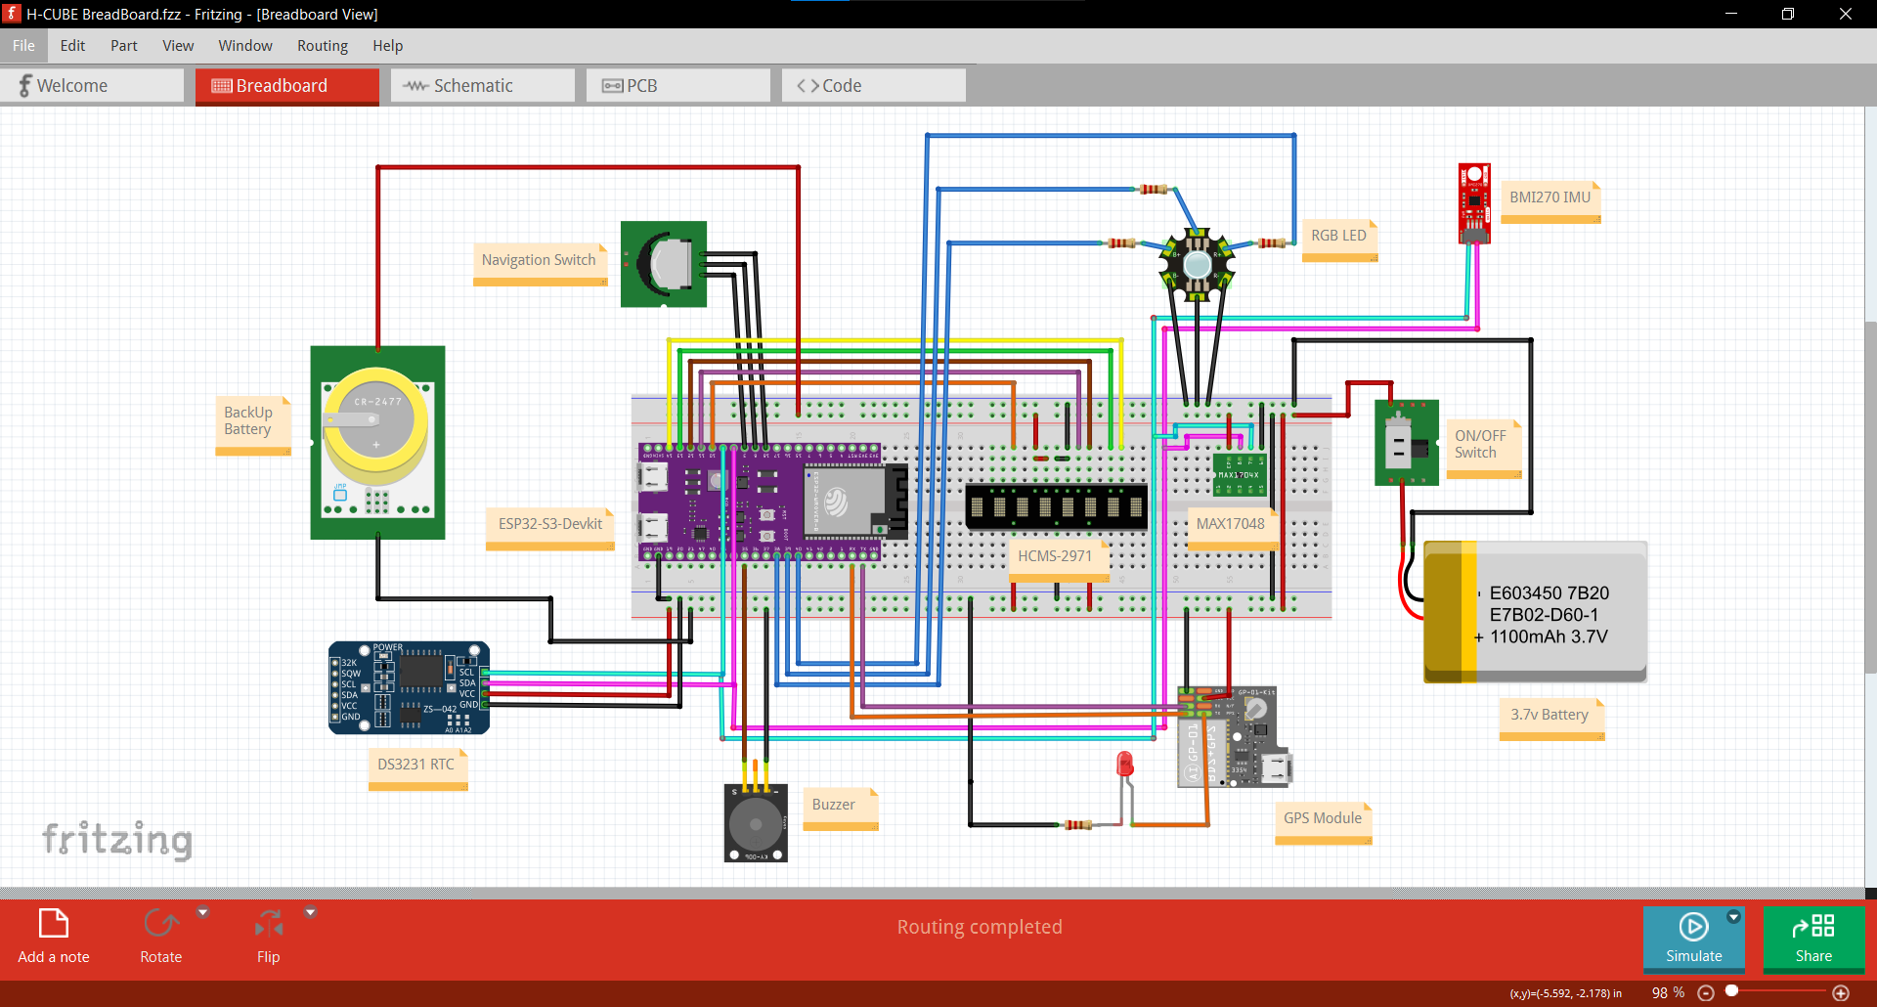Select the top resistor on the blue wire
This screenshot has width=1877, height=1007.
point(1154,189)
